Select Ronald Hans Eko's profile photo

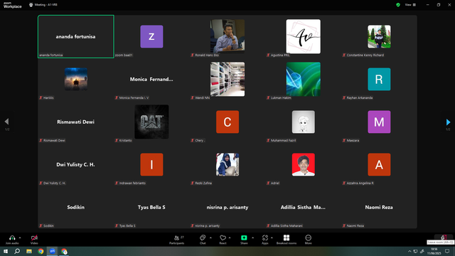227,36
